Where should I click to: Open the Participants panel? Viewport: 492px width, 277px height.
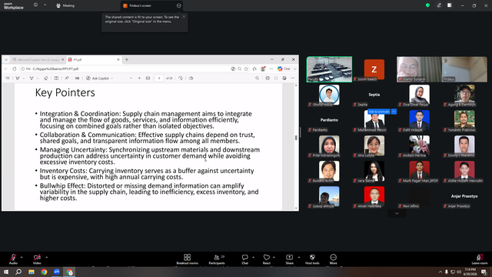217,259
